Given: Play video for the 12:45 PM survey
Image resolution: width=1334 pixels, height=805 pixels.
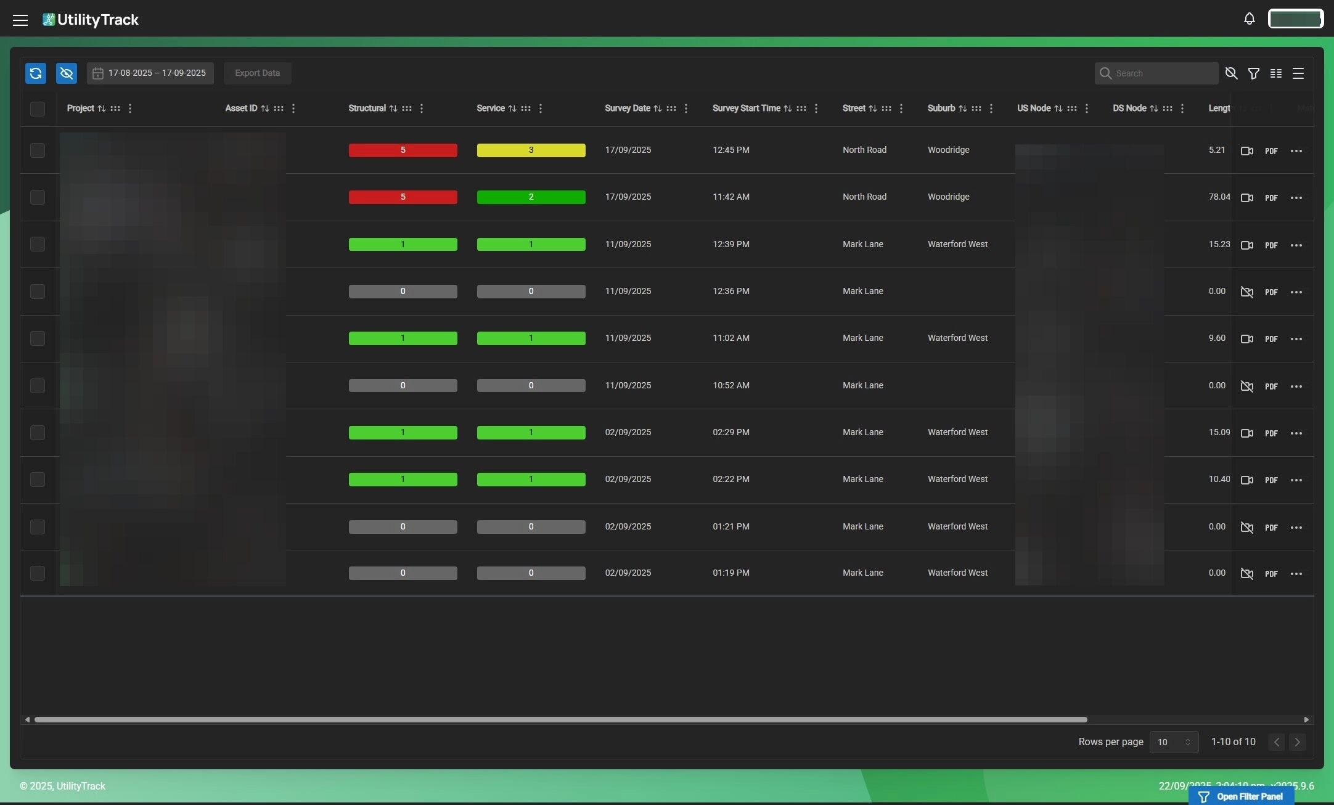Looking at the screenshot, I should (1246, 151).
